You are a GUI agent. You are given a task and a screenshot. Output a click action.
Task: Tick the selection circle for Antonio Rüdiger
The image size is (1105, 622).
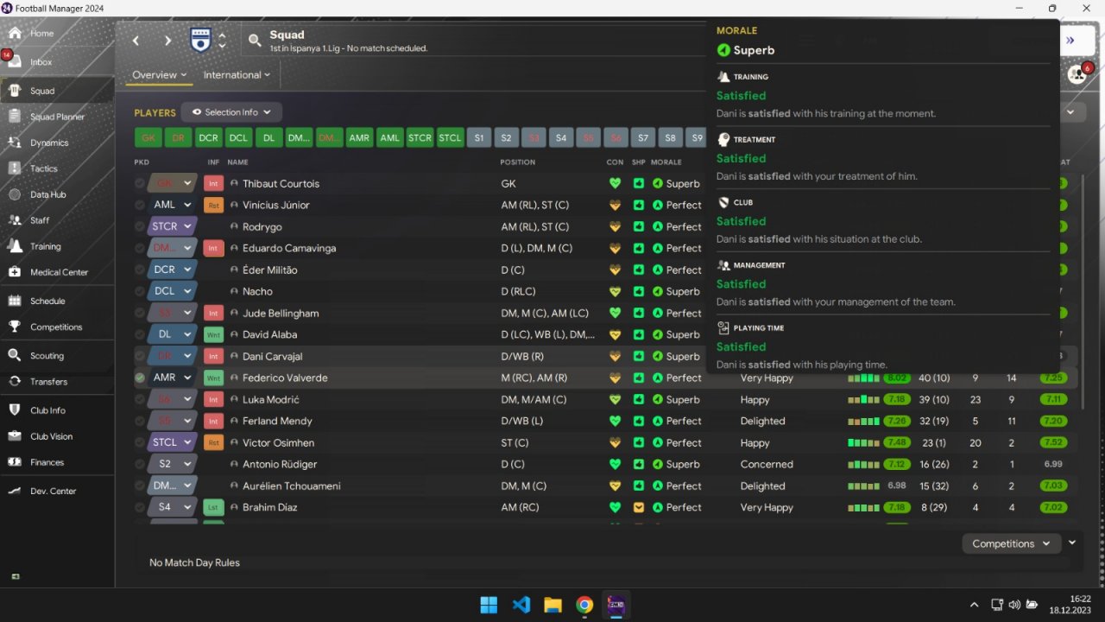click(x=140, y=464)
